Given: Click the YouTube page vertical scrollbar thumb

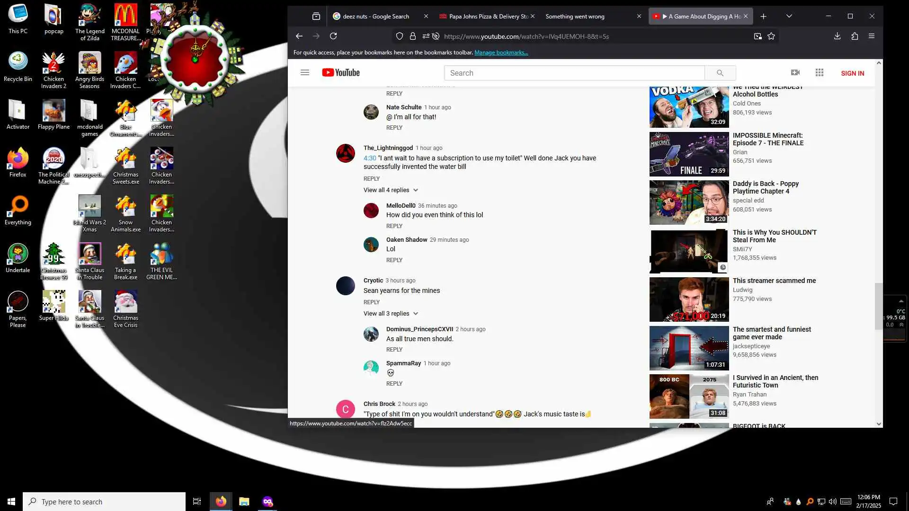Looking at the screenshot, I should pyautogui.click(x=879, y=306).
